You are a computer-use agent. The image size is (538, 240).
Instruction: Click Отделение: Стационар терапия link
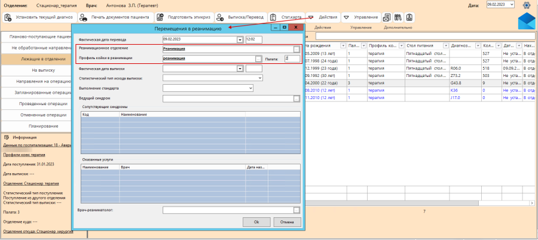[30, 183]
